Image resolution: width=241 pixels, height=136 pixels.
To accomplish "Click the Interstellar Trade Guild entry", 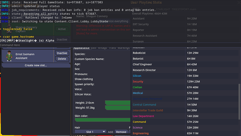I will (x=148, y=110).
